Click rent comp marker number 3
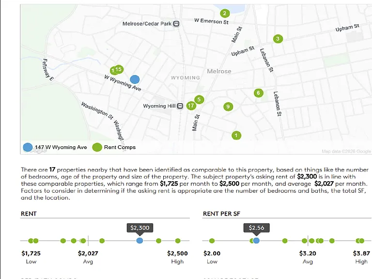This screenshot has height=279, width=372. coord(278,39)
